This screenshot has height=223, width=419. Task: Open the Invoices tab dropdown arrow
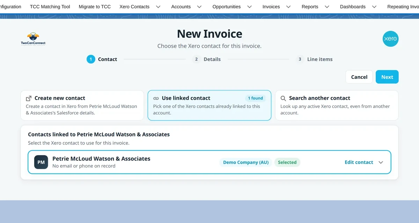pos(288,7)
